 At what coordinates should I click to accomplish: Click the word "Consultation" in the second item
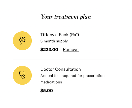68,69
